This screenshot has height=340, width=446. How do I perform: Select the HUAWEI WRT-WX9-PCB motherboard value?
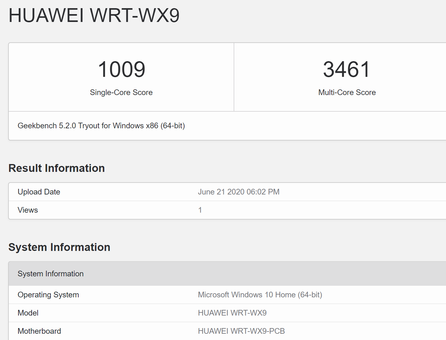pos(241,331)
